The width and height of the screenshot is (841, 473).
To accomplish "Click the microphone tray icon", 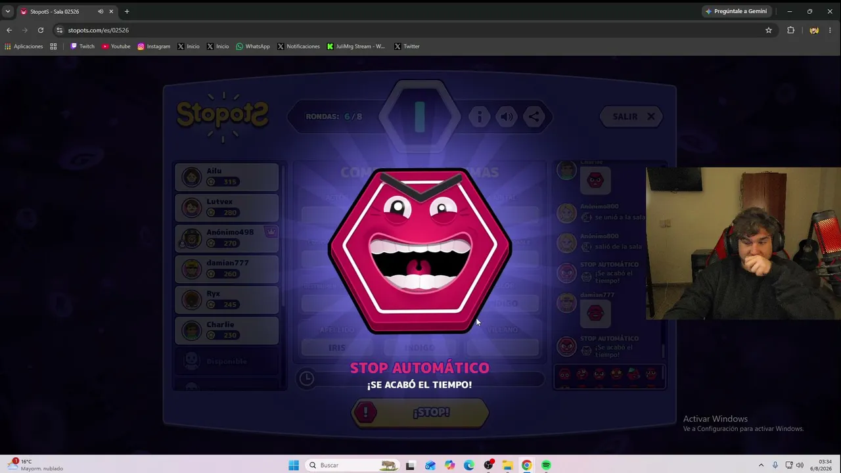I will tap(775, 465).
